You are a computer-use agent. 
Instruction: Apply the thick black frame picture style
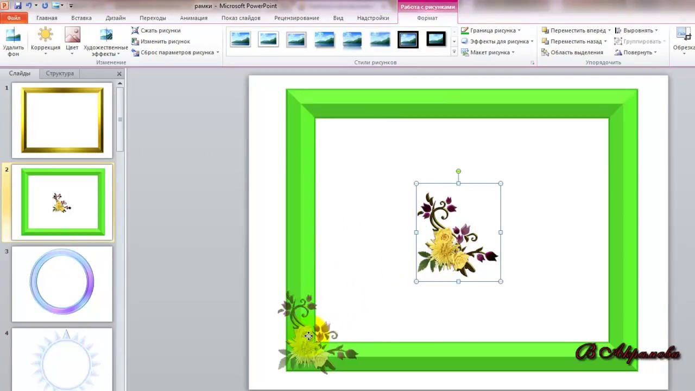pyautogui.click(x=436, y=39)
